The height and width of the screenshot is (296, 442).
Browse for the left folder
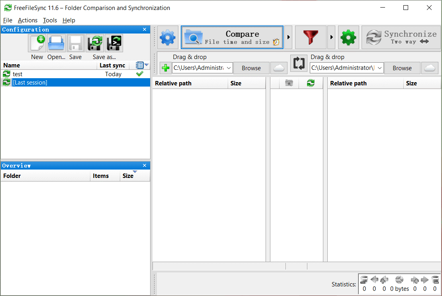(251, 68)
